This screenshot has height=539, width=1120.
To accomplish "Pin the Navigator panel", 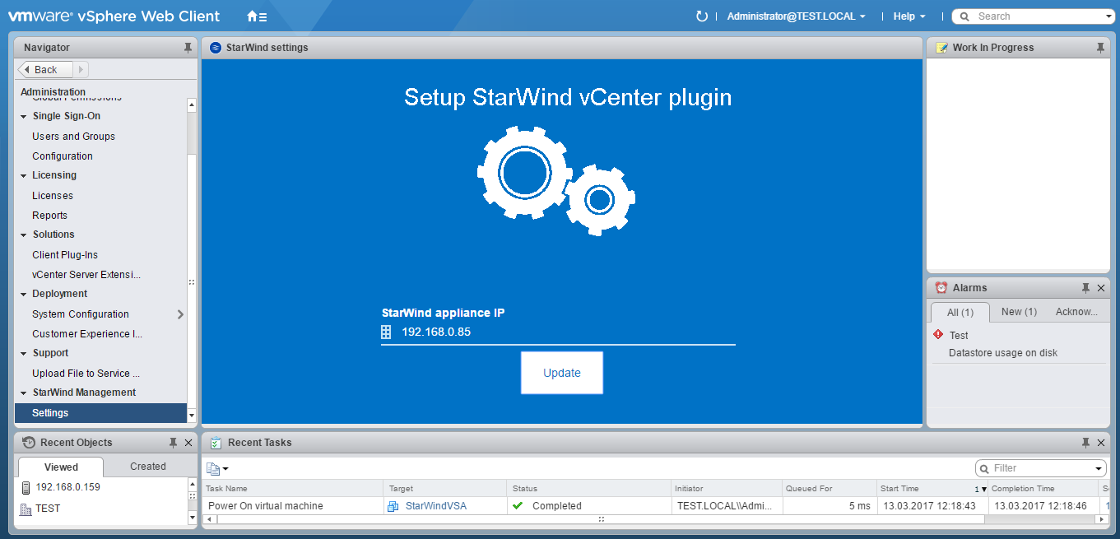I will 188,48.
